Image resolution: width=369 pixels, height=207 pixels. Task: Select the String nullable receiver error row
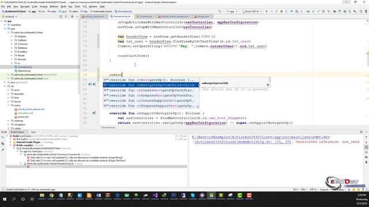point(77,158)
